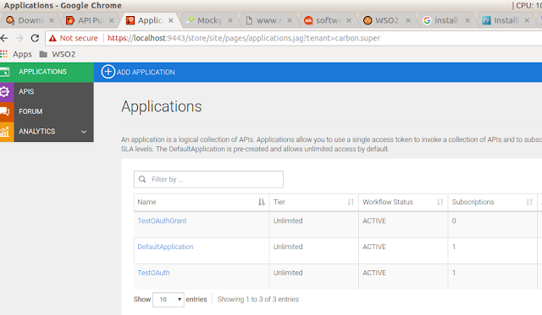Click the Not secure warning icon
The height and width of the screenshot is (315, 542).
pyautogui.click(x=53, y=38)
